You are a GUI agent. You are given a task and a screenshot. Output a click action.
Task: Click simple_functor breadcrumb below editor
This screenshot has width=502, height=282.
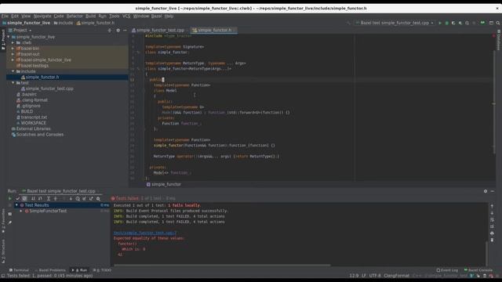tap(164, 185)
